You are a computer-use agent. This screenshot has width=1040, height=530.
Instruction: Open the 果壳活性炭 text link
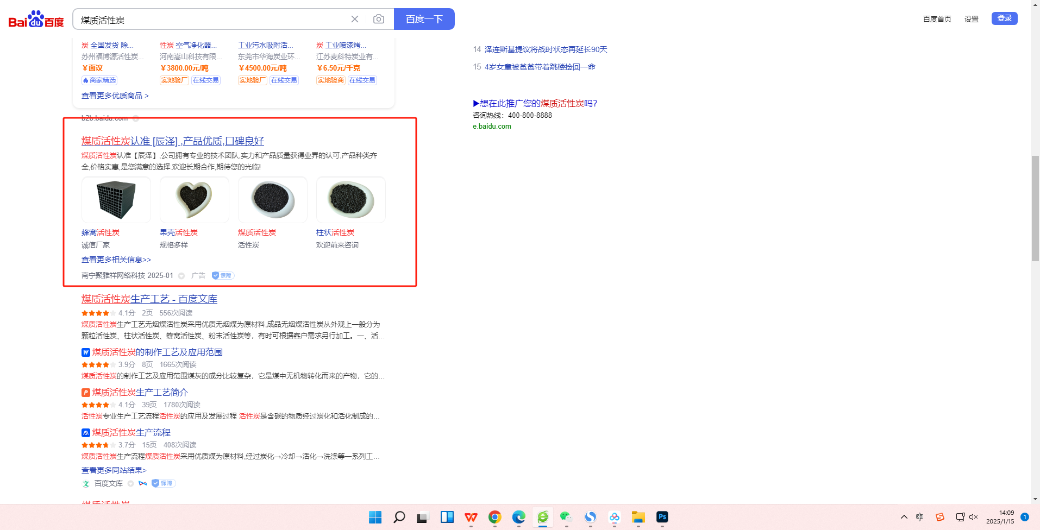point(179,232)
